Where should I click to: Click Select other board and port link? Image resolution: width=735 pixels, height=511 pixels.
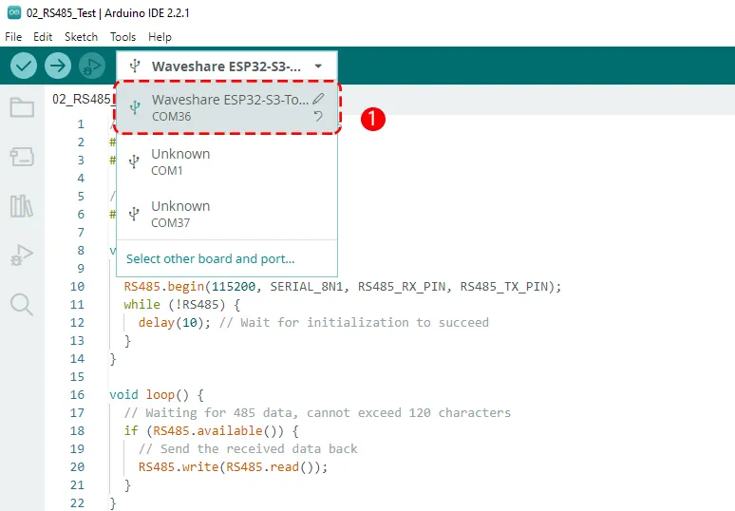(x=210, y=258)
